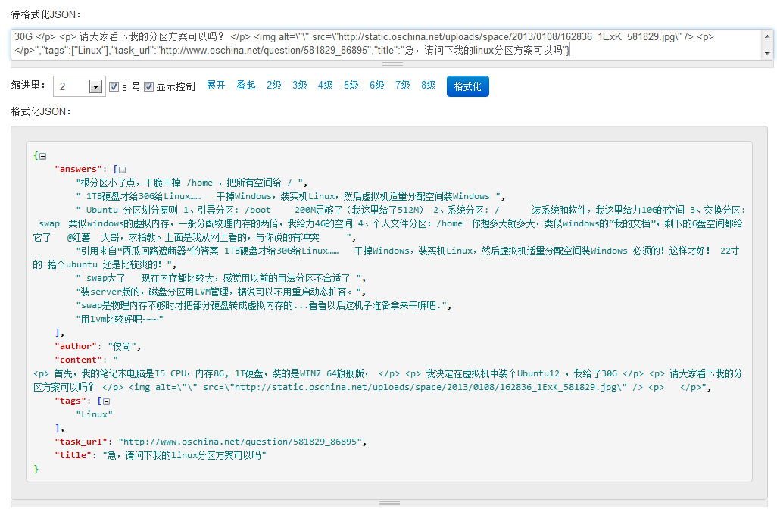Select the 4级 level link
Screen dimensions: 777x515
coord(326,86)
